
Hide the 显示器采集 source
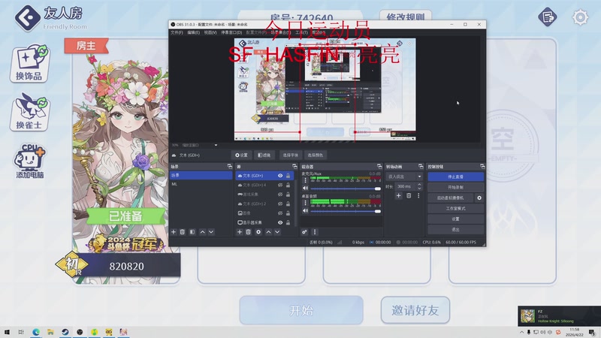280,222
